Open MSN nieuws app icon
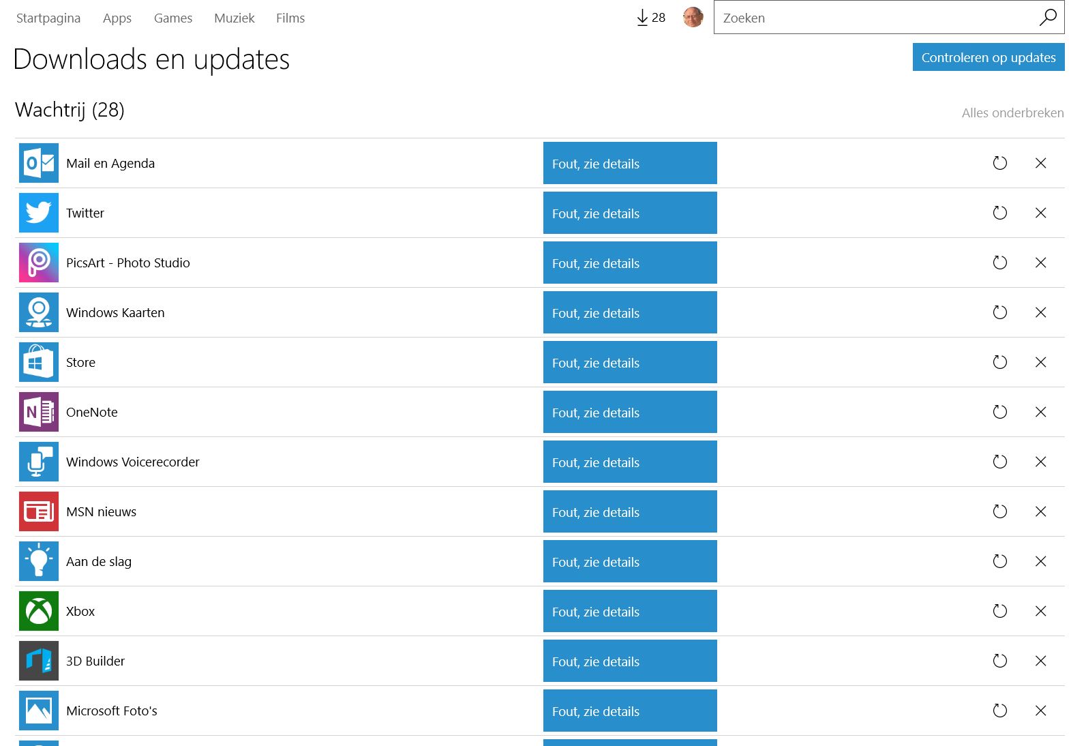This screenshot has width=1071, height=746. 39,511
